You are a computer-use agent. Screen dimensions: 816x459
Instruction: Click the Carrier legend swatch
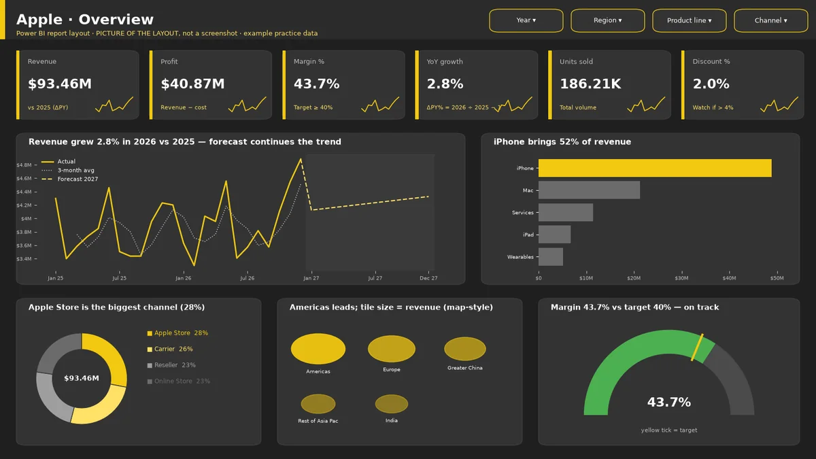(150, 350)
